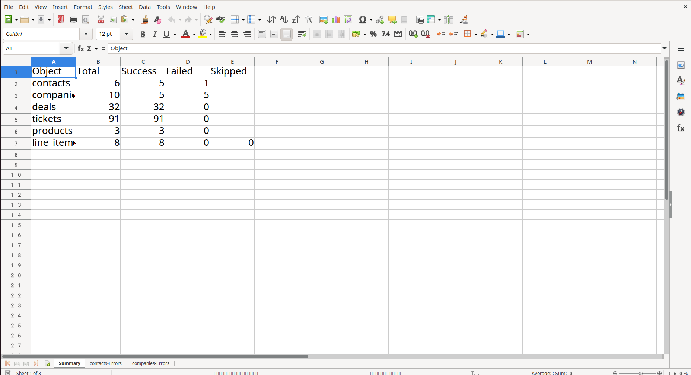This screenshot has height=375, width=691.
Task: Select the column B header
Action: [98, 62]
